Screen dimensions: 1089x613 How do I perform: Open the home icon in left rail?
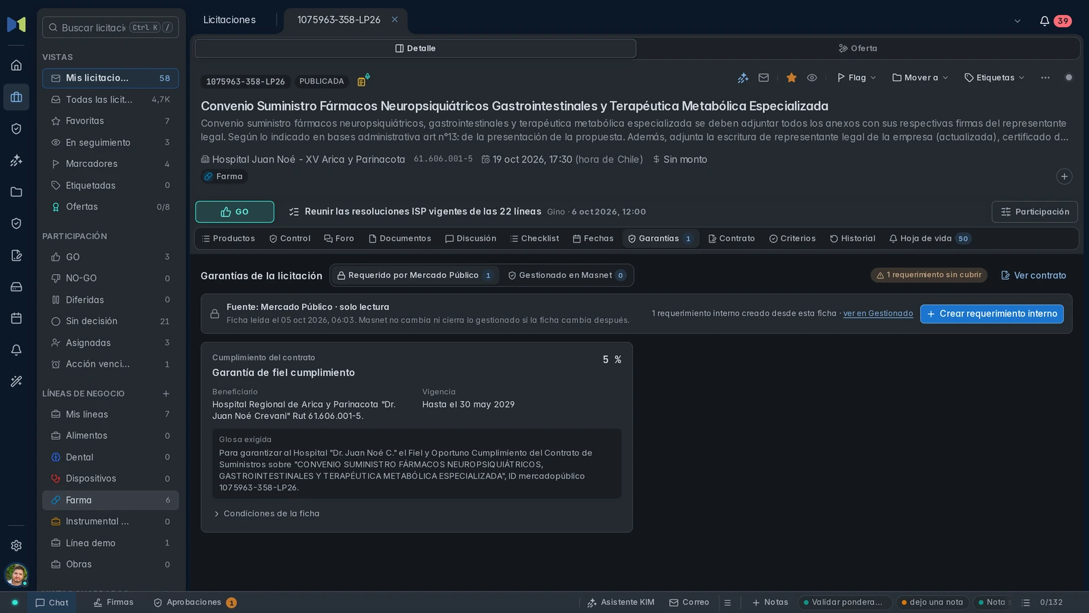click(16, 65)
